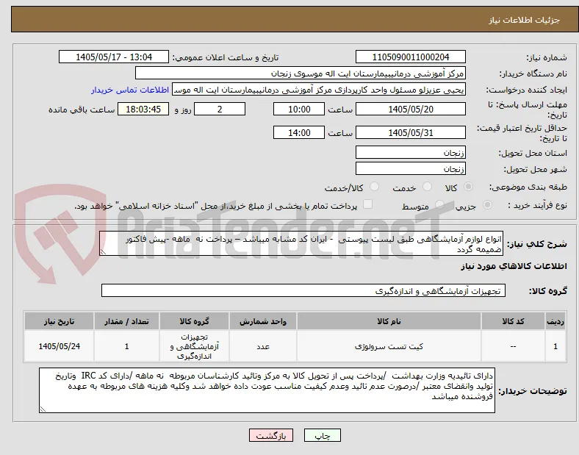Image resolution: width=579 pixels, height=455 pixels.
Task: Click the کد کالا column header
Action: [x=513, y=321]
